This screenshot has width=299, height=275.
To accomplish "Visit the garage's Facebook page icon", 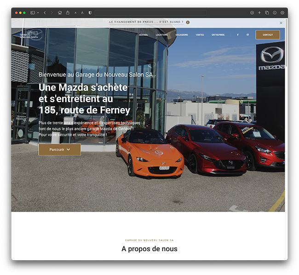I will [x=238, y=35].
